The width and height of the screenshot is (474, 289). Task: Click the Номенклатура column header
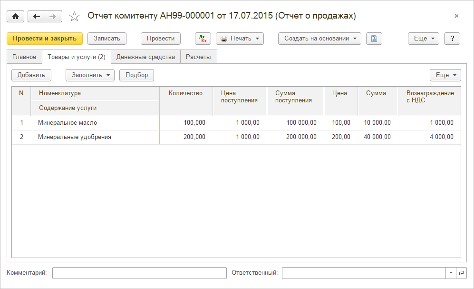(x=95, y=93)
